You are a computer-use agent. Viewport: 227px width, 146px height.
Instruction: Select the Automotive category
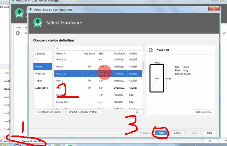(42, 88)
